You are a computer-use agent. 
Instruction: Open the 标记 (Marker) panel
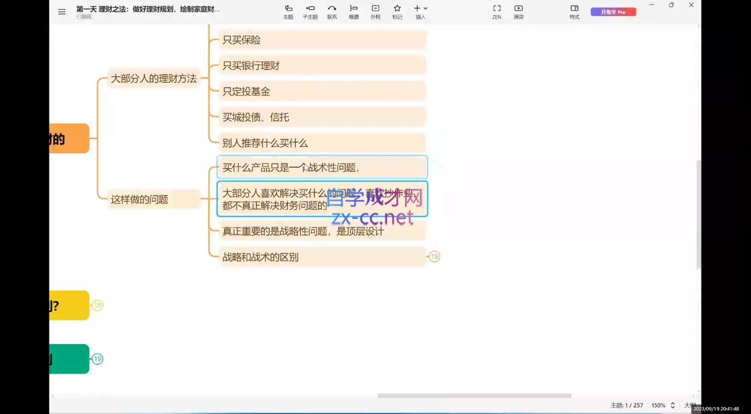397,11
